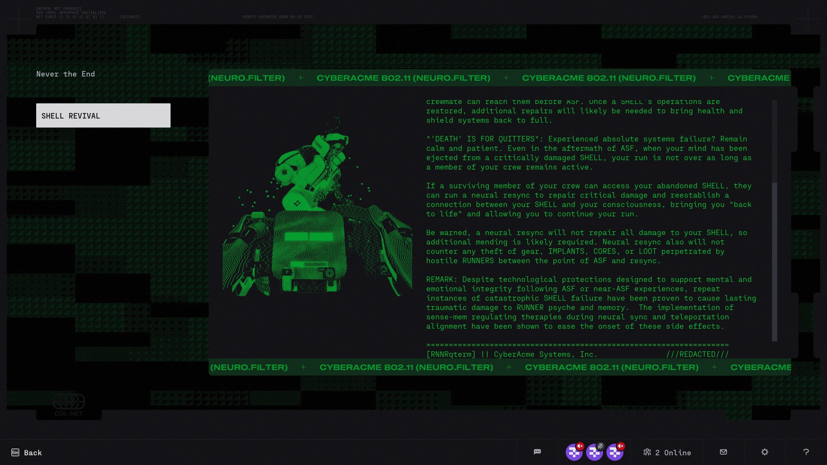Click the lore text scrollbar thumb

click(x=774, y=262)
